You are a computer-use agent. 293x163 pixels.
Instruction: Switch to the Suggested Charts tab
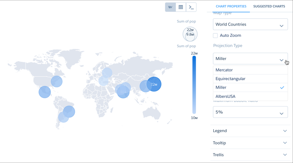(269, 6)
